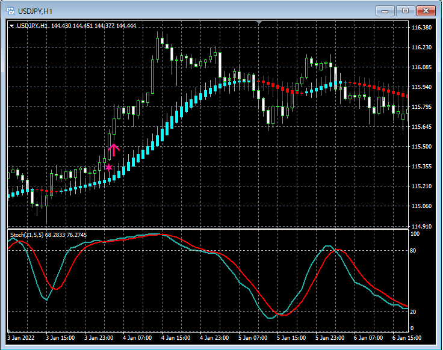Viewport: 443px width, 350px height.
Task: Click the stochastic 80 level label
Action: point(413,250)
